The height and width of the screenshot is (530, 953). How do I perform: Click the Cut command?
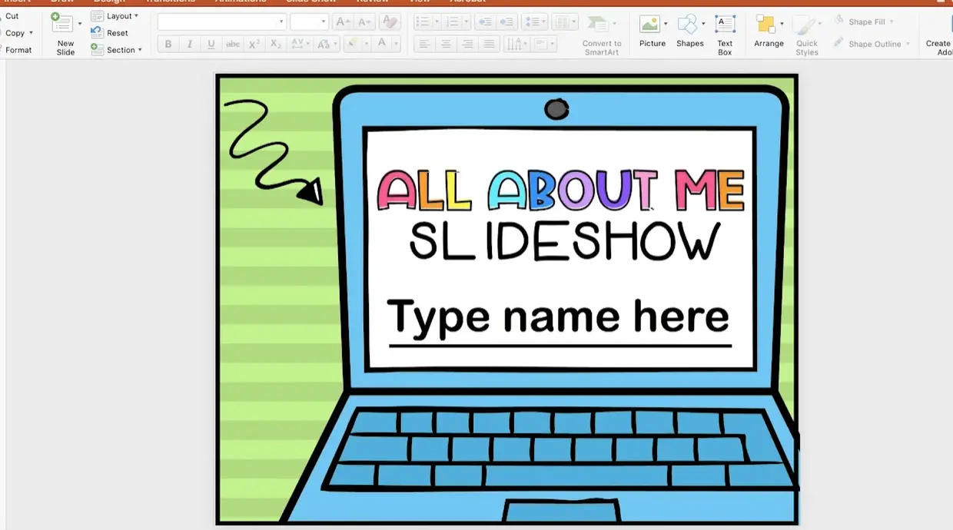point(12,16)
